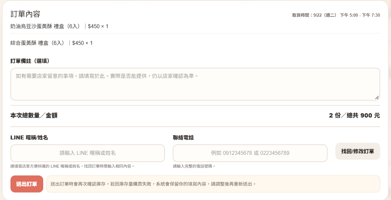
Task: Click the 請輸入完整的電話號碼 hint text
Action: point(194,166)
